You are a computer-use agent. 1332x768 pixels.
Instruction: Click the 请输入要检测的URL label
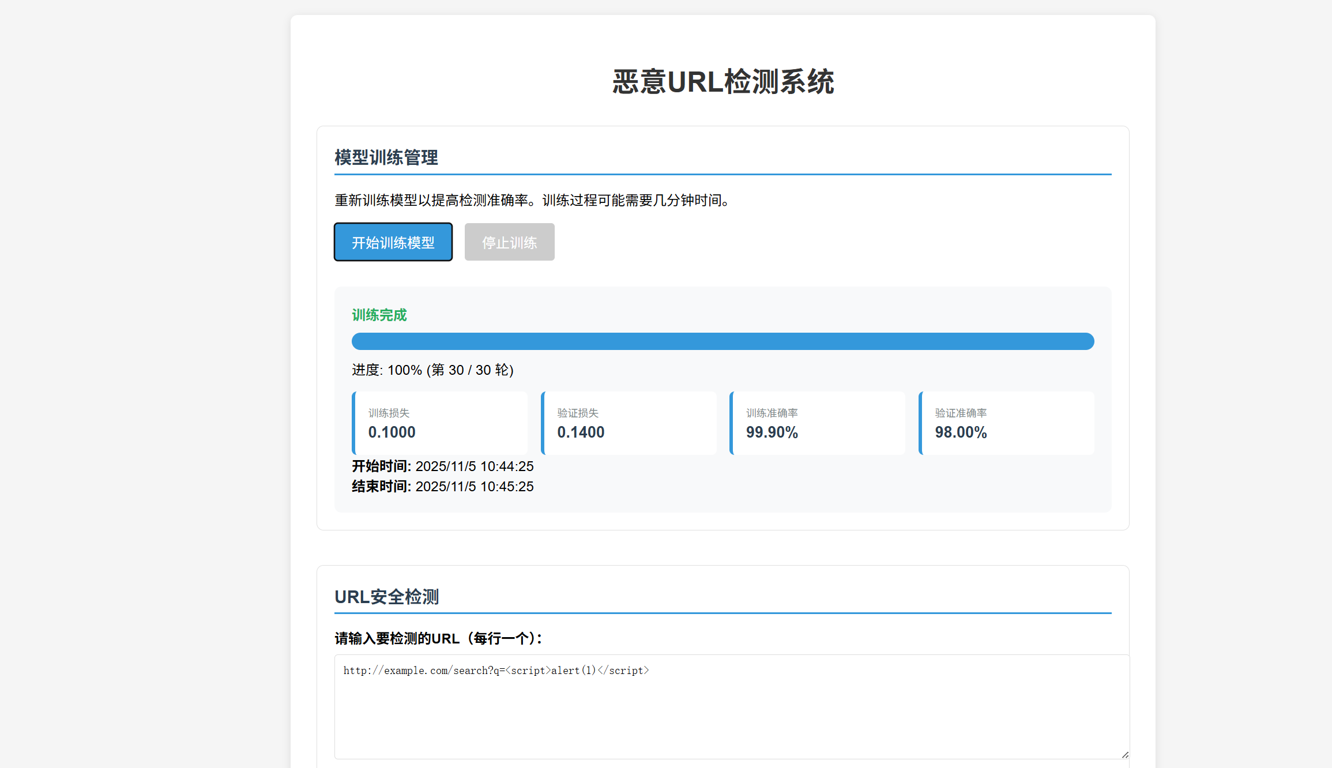pyautogui.click(x=438, y=638)
